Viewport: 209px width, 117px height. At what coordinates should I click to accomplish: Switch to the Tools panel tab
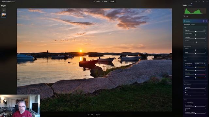(x=185, y=6)
